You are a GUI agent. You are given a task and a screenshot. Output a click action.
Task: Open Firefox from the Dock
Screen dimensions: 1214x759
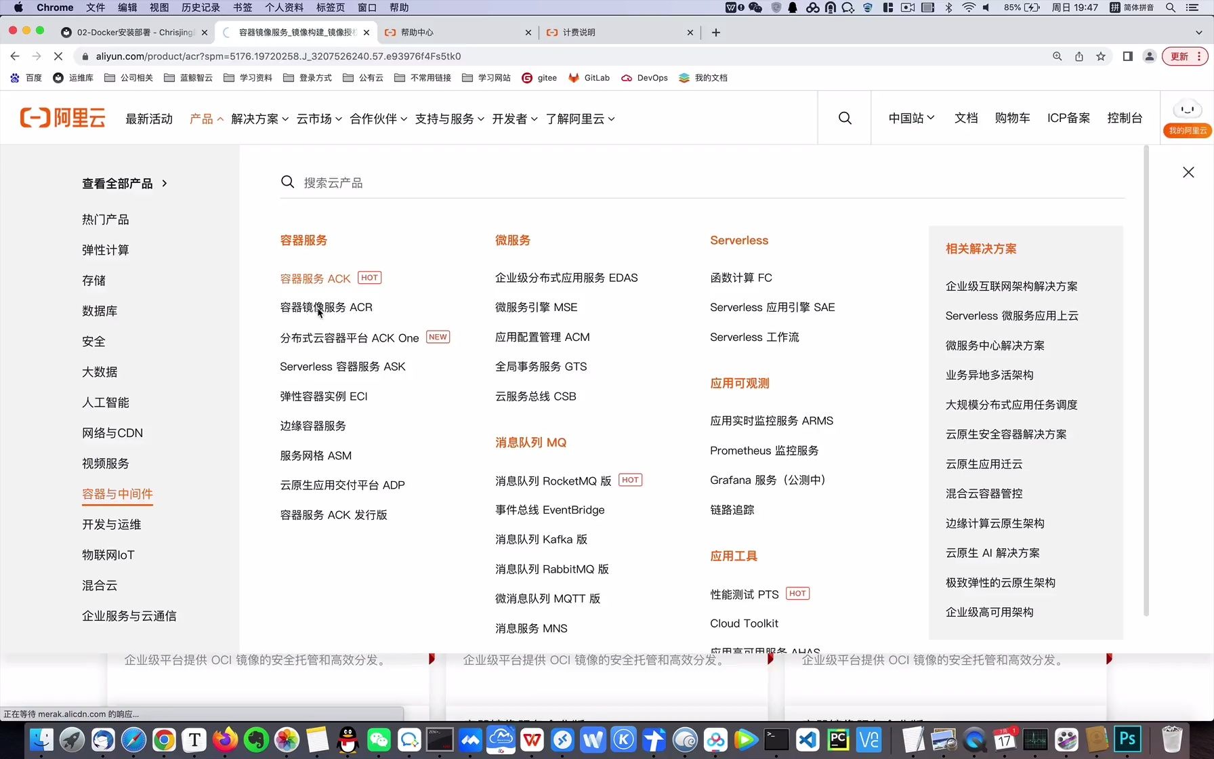226,739
